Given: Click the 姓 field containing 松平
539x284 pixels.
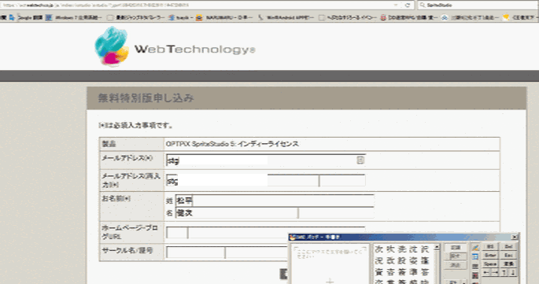Looking at the screenshot, I should point(275,201).
